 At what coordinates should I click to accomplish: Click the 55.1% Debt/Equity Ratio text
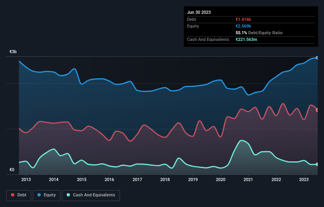tap(259, 33)
